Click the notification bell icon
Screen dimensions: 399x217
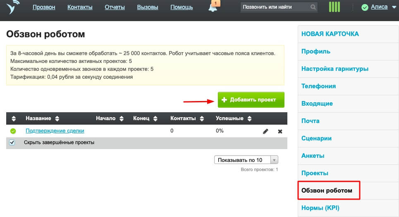[213, 7]
